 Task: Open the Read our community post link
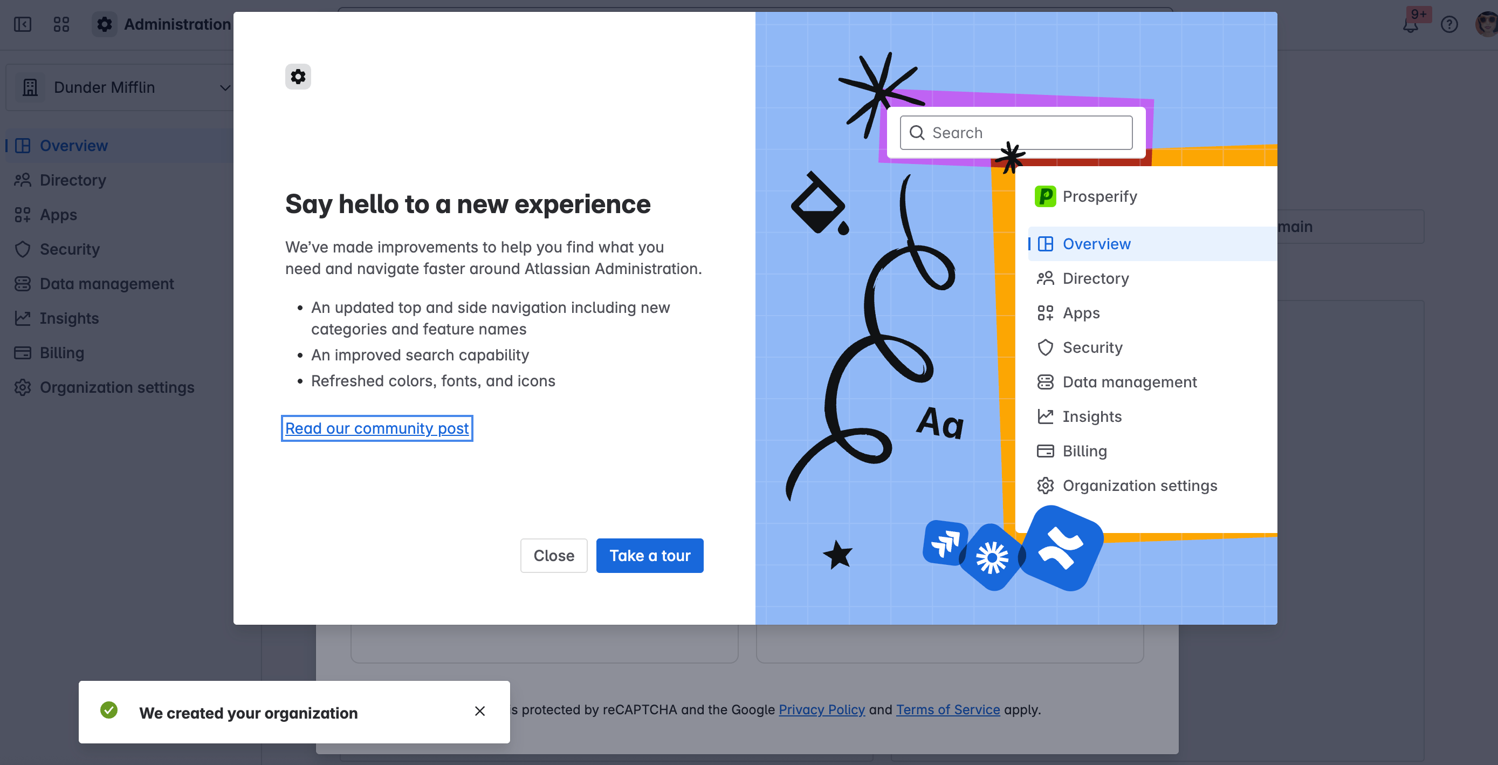tap(377, 428)
